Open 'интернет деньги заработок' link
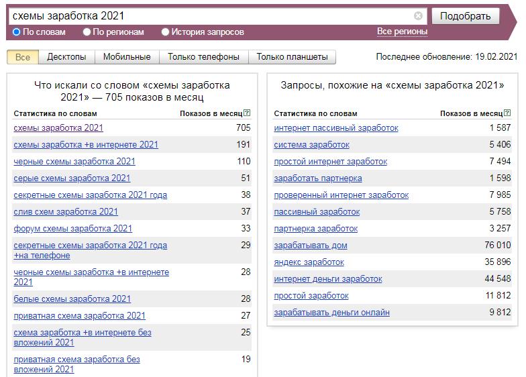Image resolution: width=526 pixels, height=377 pixels. pyautogui.click(x=328, y=279)
